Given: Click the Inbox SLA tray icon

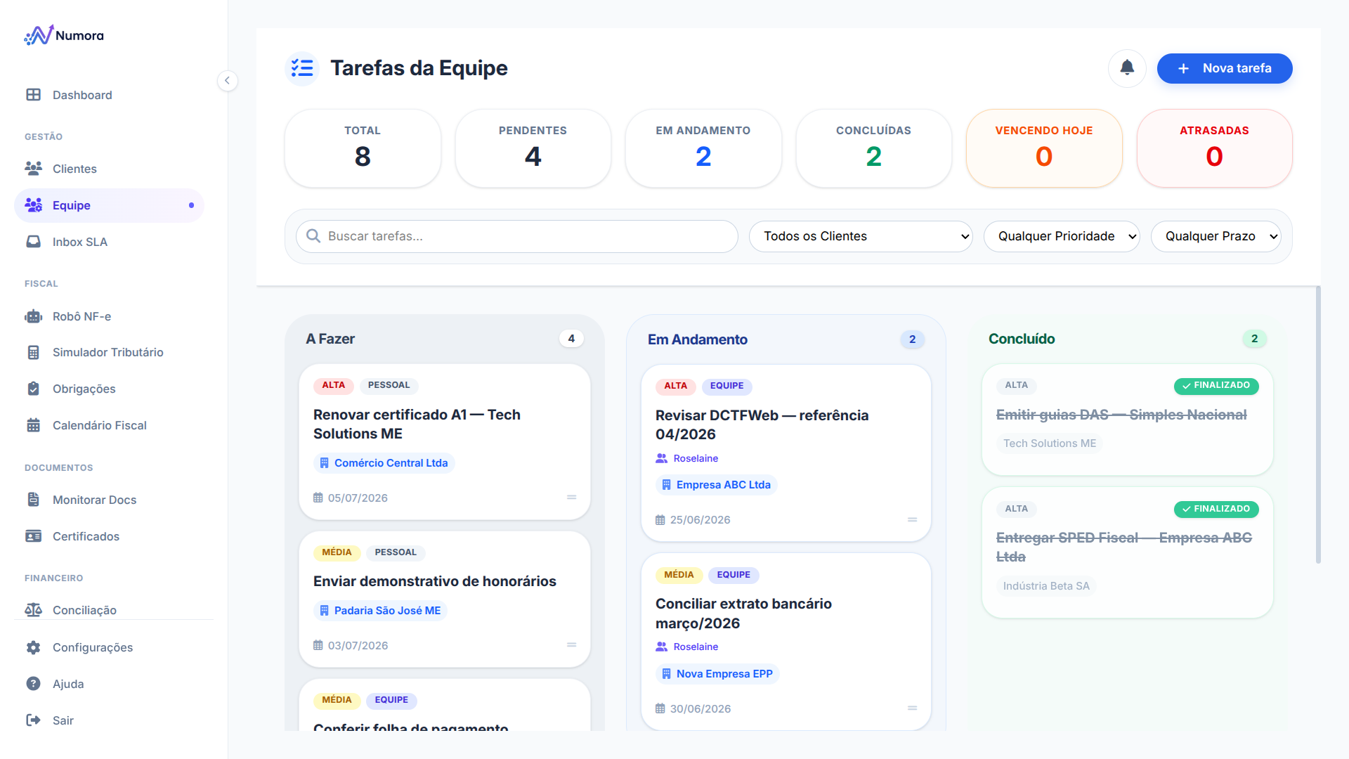Looking at the screenshot, I should pos(33,242).
